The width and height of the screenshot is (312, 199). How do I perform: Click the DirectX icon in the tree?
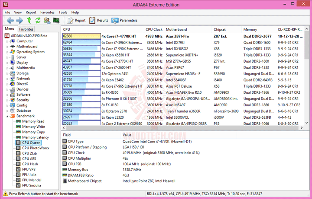tap(13, 84)
